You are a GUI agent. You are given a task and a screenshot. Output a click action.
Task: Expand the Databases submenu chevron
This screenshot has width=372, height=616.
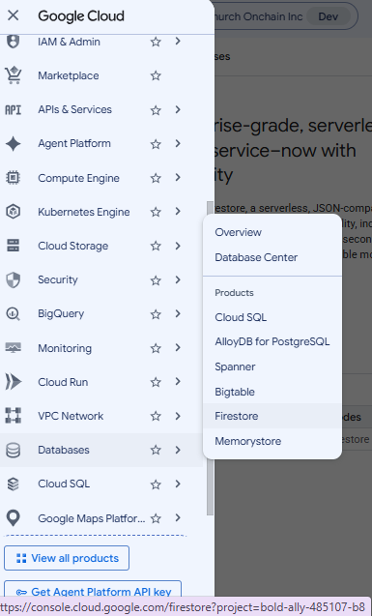[x=178, y=450]
